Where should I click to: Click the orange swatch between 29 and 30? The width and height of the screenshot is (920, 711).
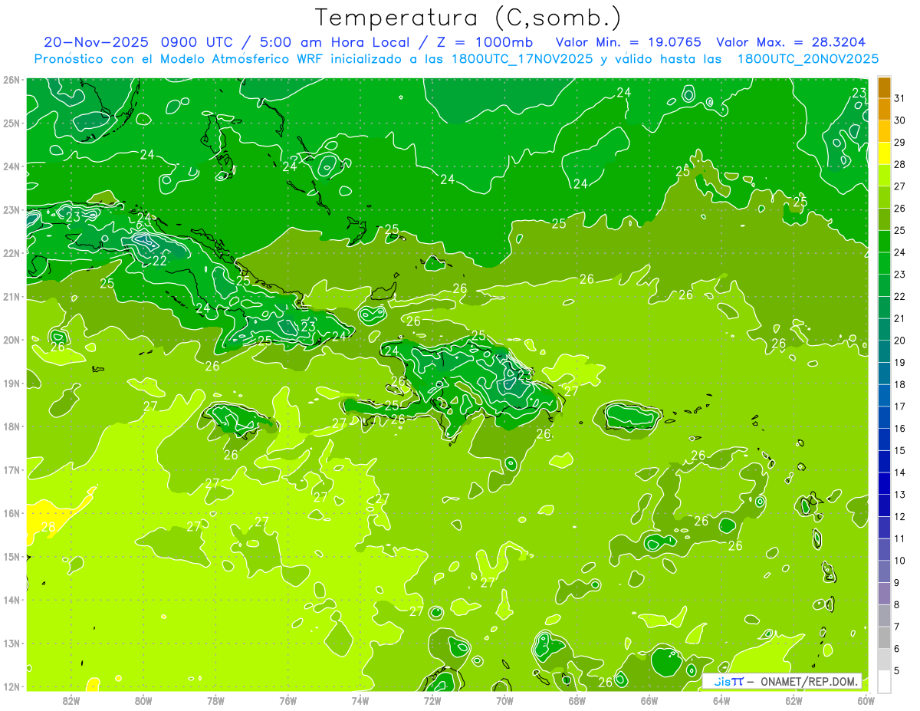tap(884, 131)
